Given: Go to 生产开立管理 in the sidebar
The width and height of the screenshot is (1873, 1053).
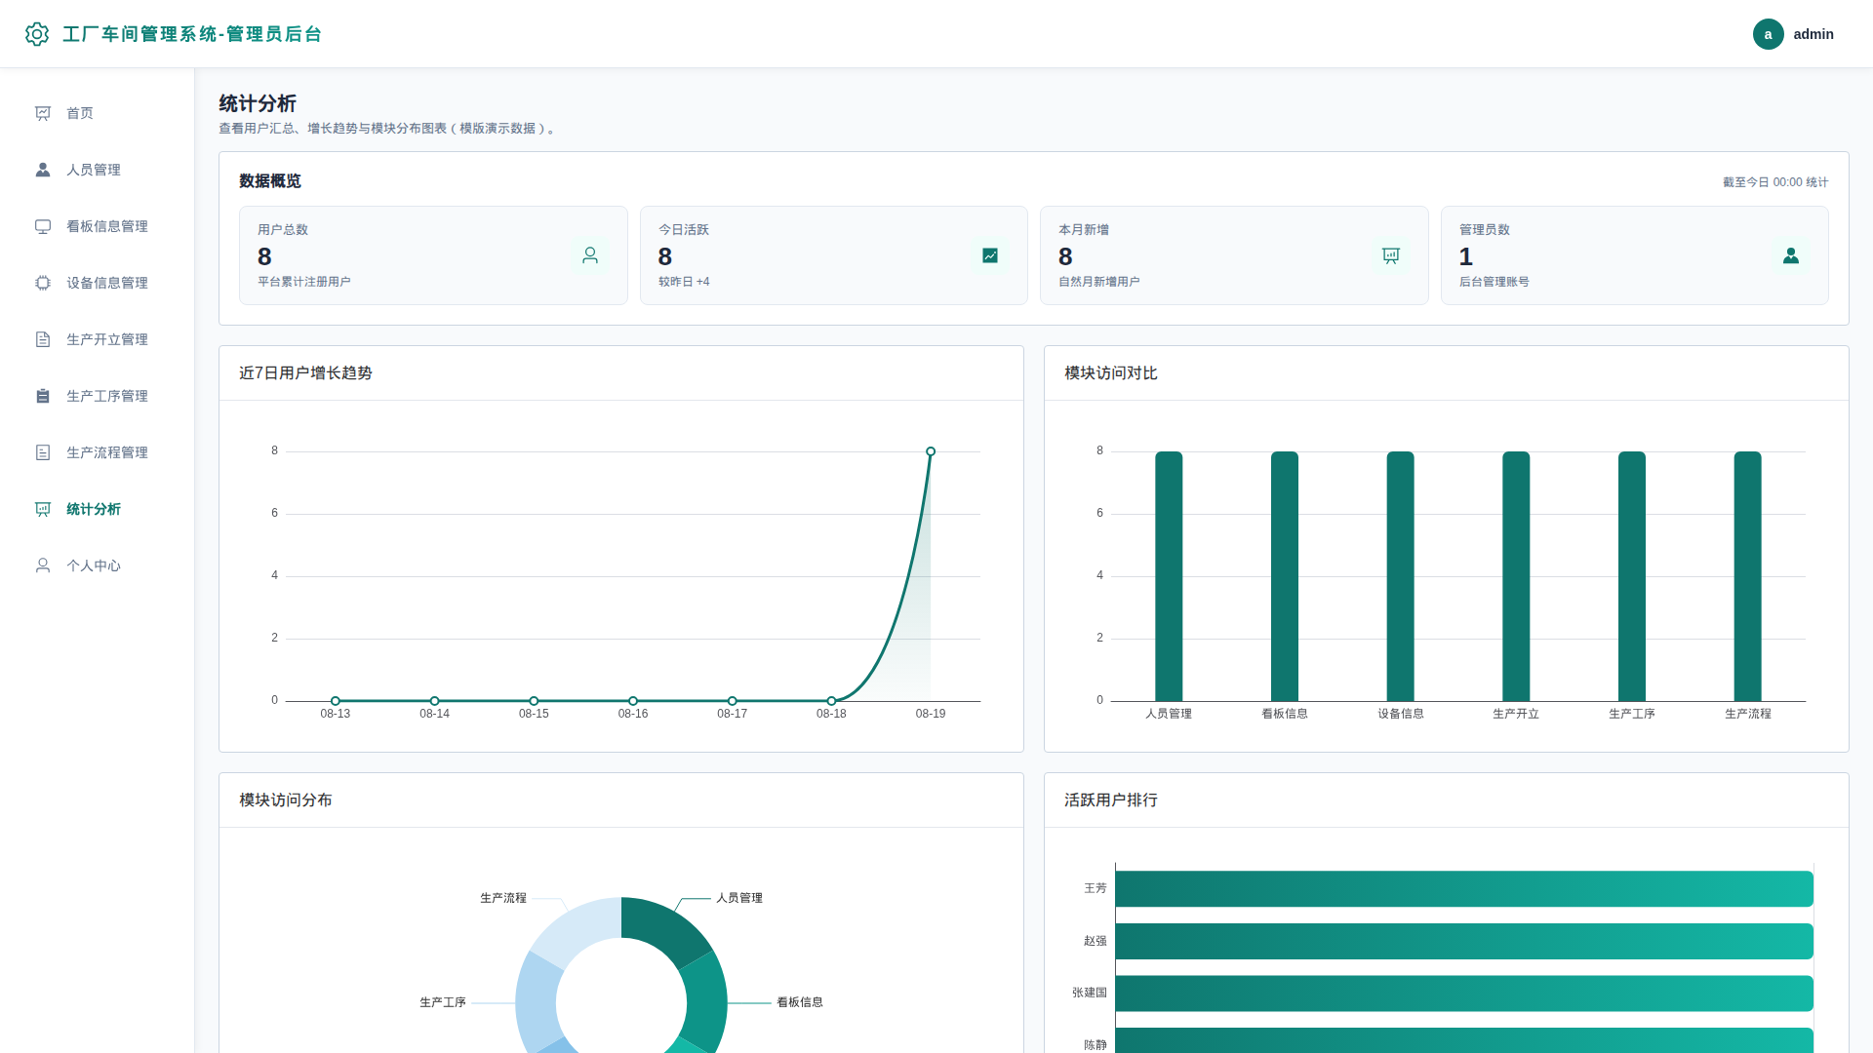Looking at the screenshot, I should 98,339.
